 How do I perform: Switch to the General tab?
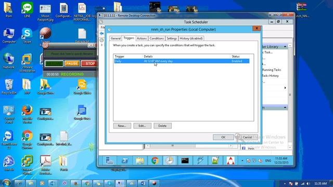click(x=116, y=38)
